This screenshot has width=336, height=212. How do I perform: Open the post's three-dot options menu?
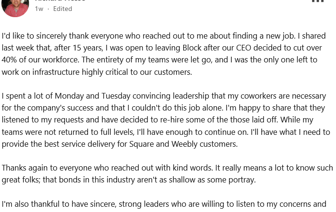(x=317, y=1)
